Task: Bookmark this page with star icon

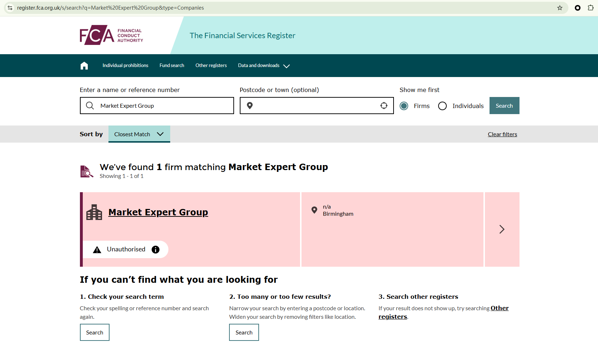Action: pyautogui.click(x=560, y=8)
